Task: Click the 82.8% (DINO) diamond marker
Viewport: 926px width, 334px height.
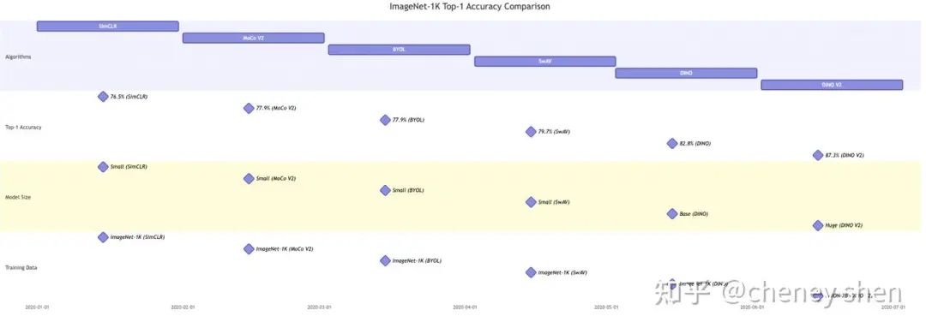Action: pyautogui.click(x=672, y=143)
